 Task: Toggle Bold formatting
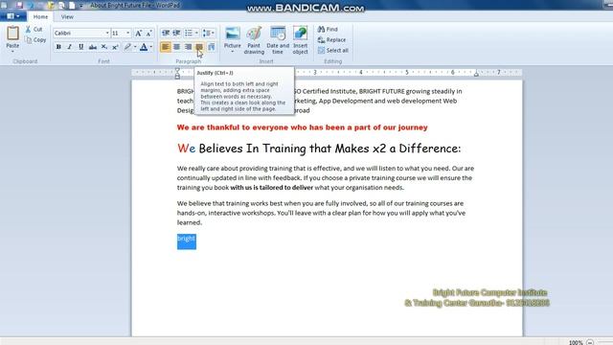tap(58, 47)
